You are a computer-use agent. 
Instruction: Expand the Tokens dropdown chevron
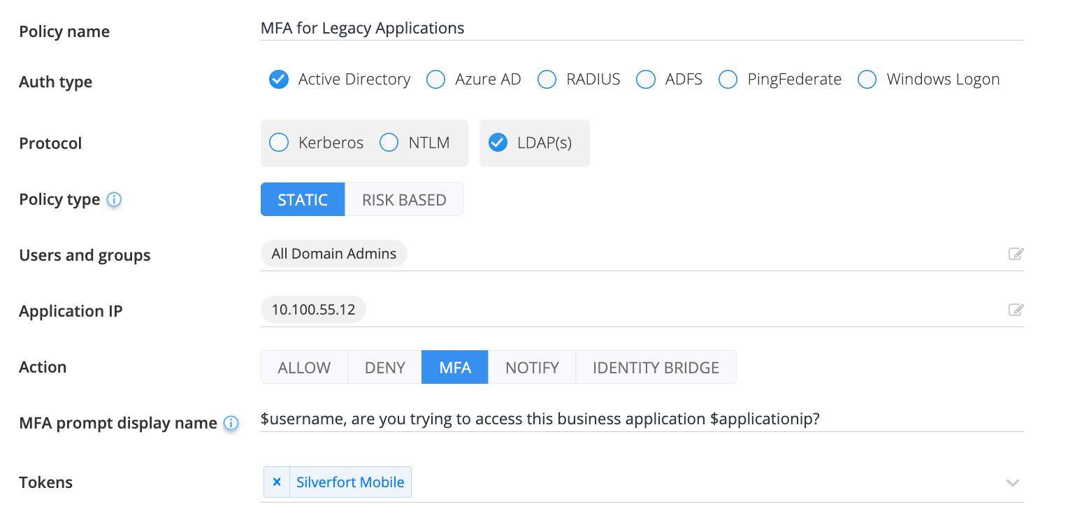click(1012, 482)
